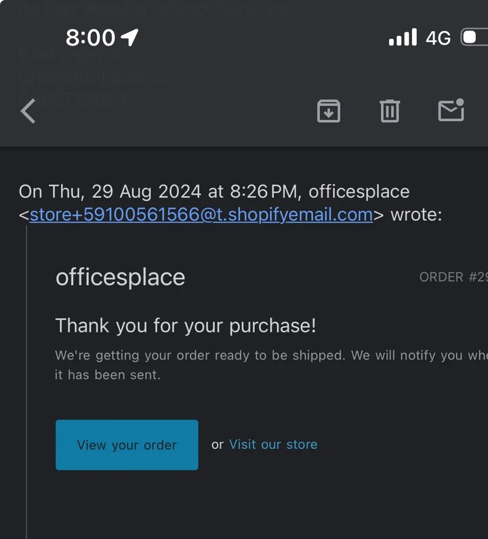Tap the 'it has been sent' text line
488x539 pixels.
[108, 375]
